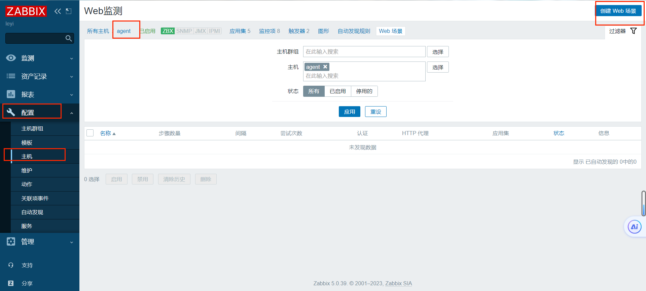Click the Z icon for 分享

[11, 283]
